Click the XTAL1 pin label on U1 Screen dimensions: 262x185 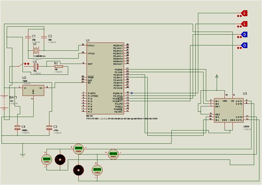tap(91, 45)
